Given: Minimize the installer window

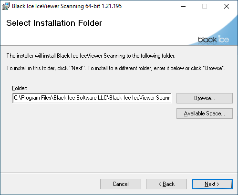Looking at the screenshot, I should [183, 6].
